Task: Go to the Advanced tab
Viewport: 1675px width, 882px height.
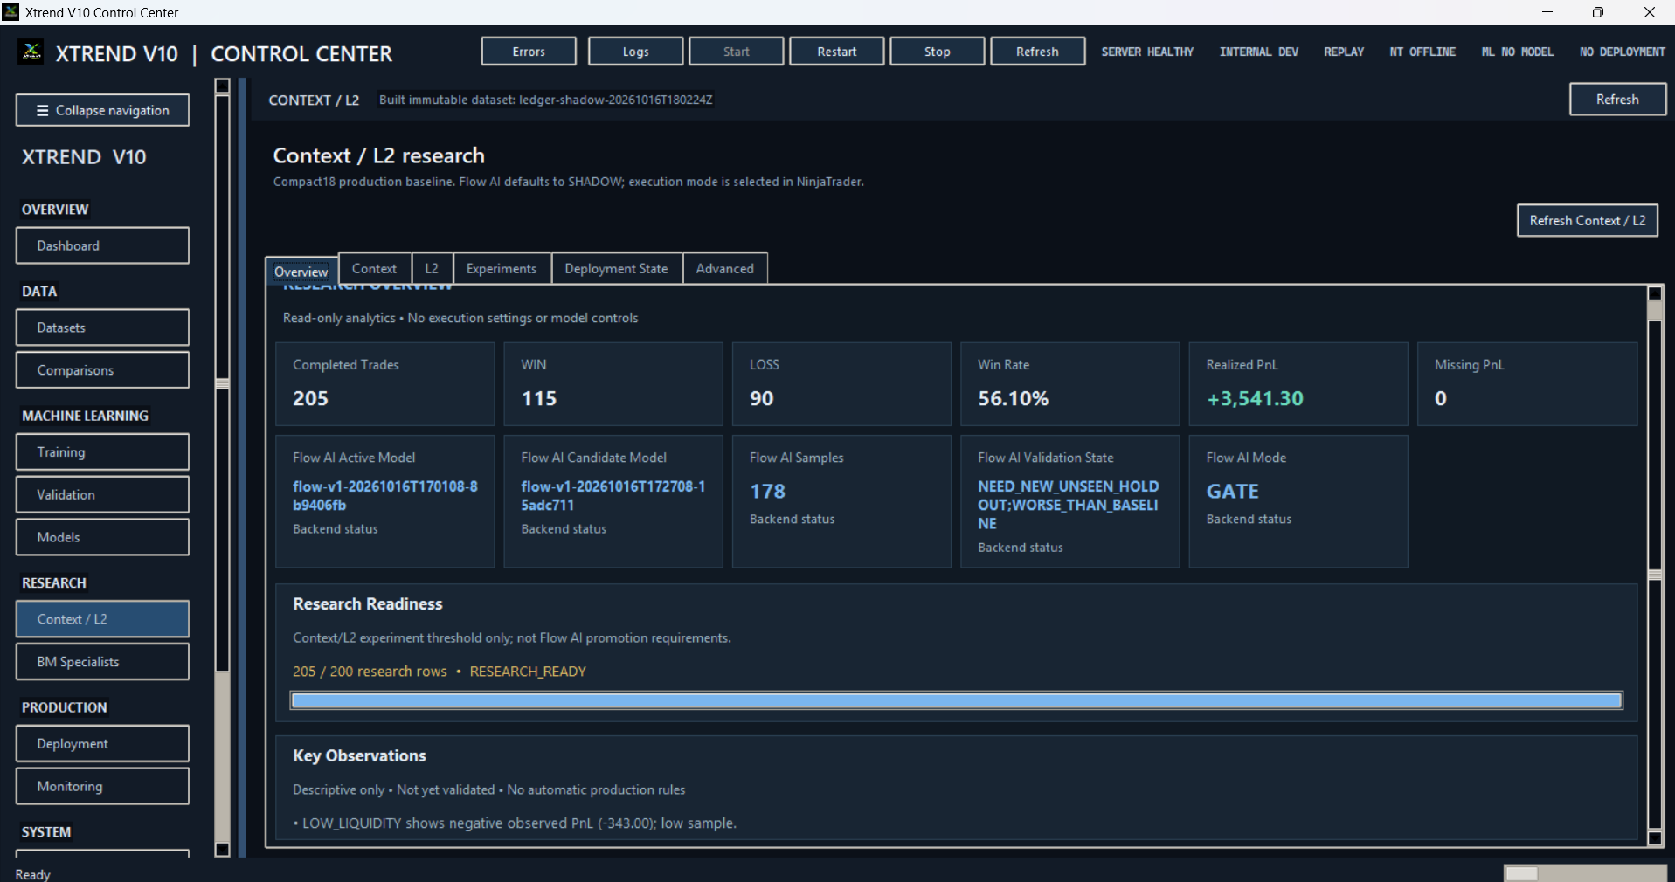Action: (x=724, y=268)
